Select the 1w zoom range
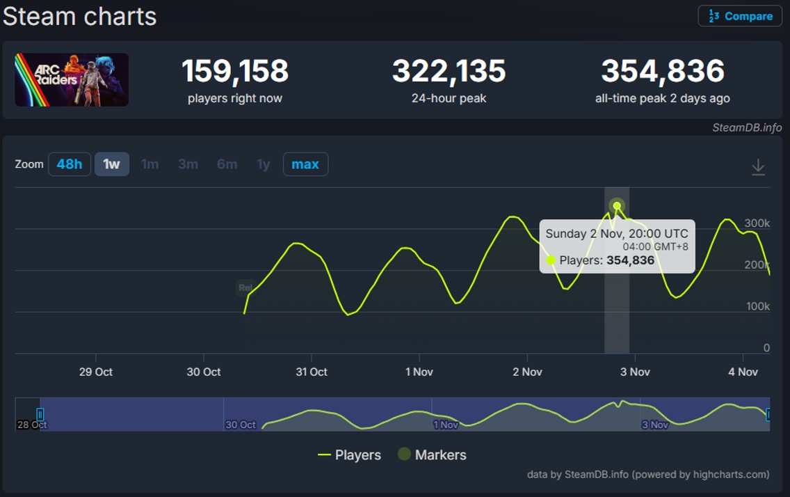This screenshot has width=790, height=497. 111,164
